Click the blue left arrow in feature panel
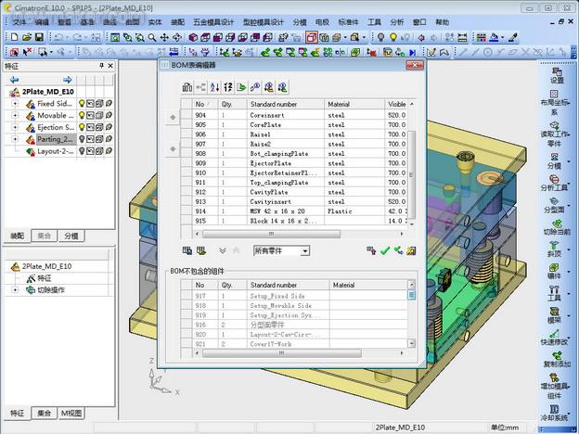 [x=15, y=80]
